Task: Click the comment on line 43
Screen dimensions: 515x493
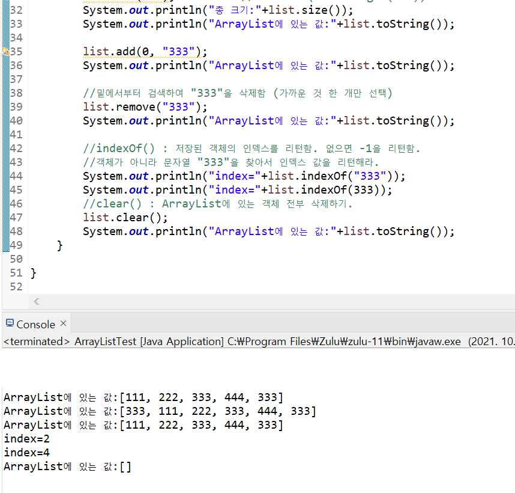Action: pos(231,162)
